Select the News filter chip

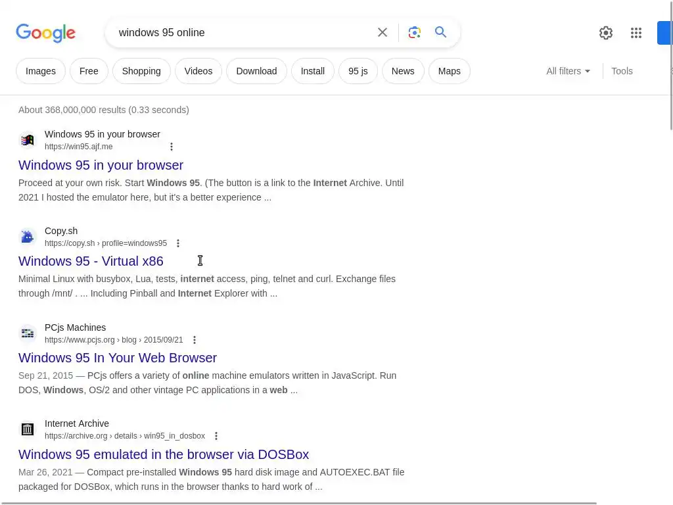coord(403,71)
